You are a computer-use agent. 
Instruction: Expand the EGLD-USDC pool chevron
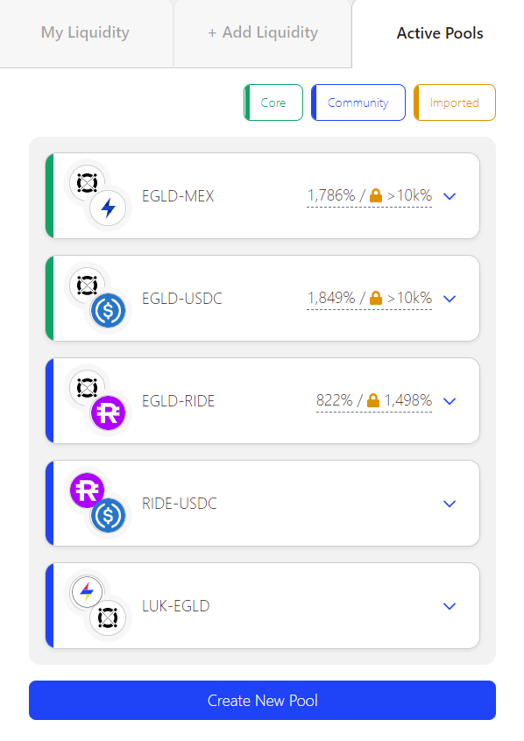pyautogui.click(x=450, y=299)
